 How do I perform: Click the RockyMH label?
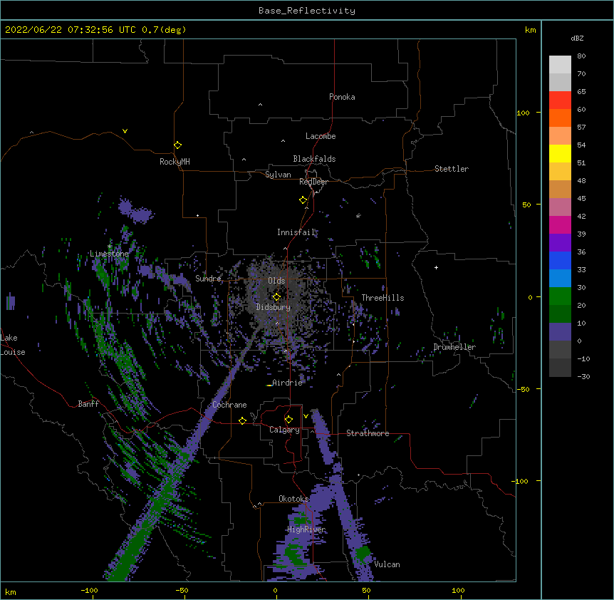175,162
